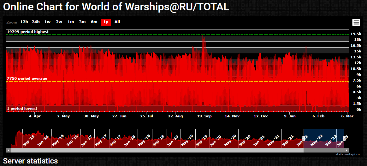This screenshot has width=367, height=166.
Task: Click the left navigator range handle
Action: 304,138
